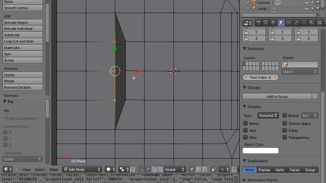Image resolution: width=326 pixels, height=183 pixels.
Task: Open the Display Type Textured dropdown
Action: click(268, 115)
